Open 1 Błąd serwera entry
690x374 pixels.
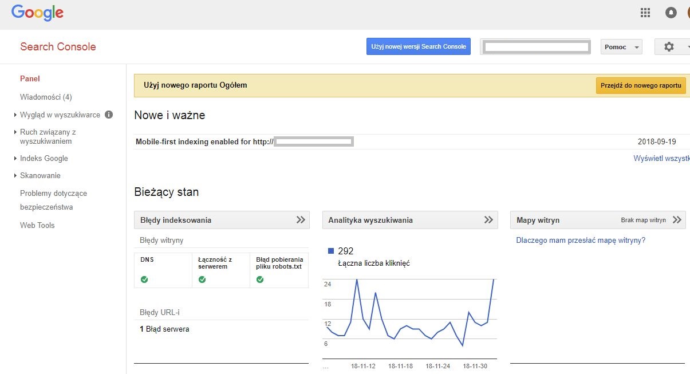point(164,329)
